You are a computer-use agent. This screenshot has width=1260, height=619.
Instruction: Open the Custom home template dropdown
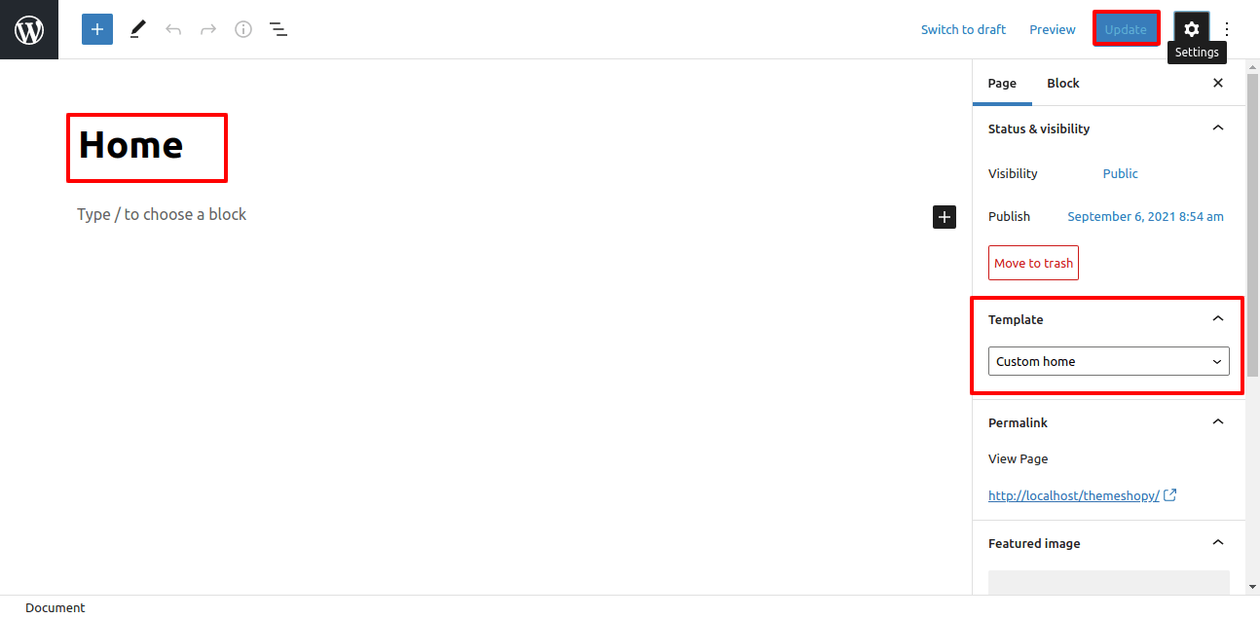1108,361
